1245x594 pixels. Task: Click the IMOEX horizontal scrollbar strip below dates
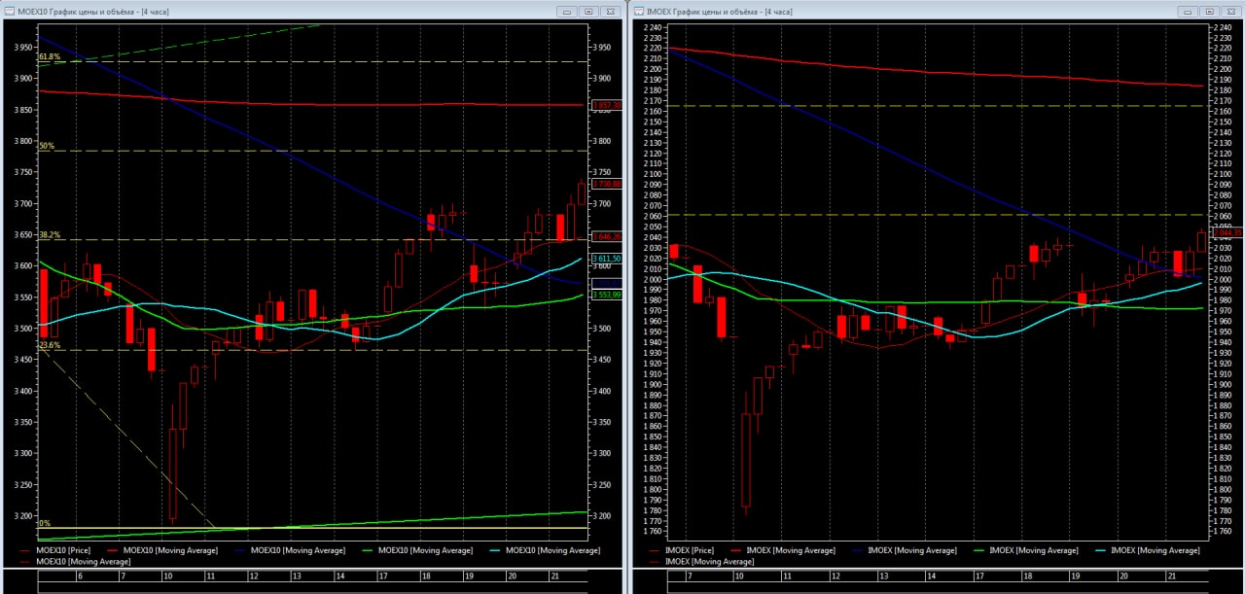click(937, 587)
